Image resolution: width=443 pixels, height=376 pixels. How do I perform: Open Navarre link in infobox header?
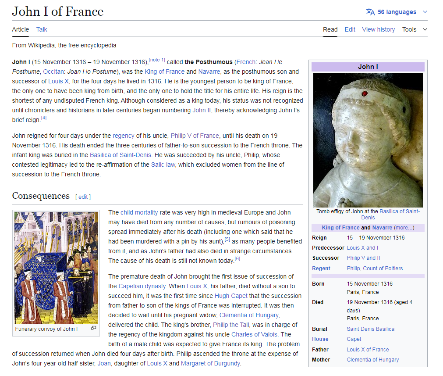382,227
